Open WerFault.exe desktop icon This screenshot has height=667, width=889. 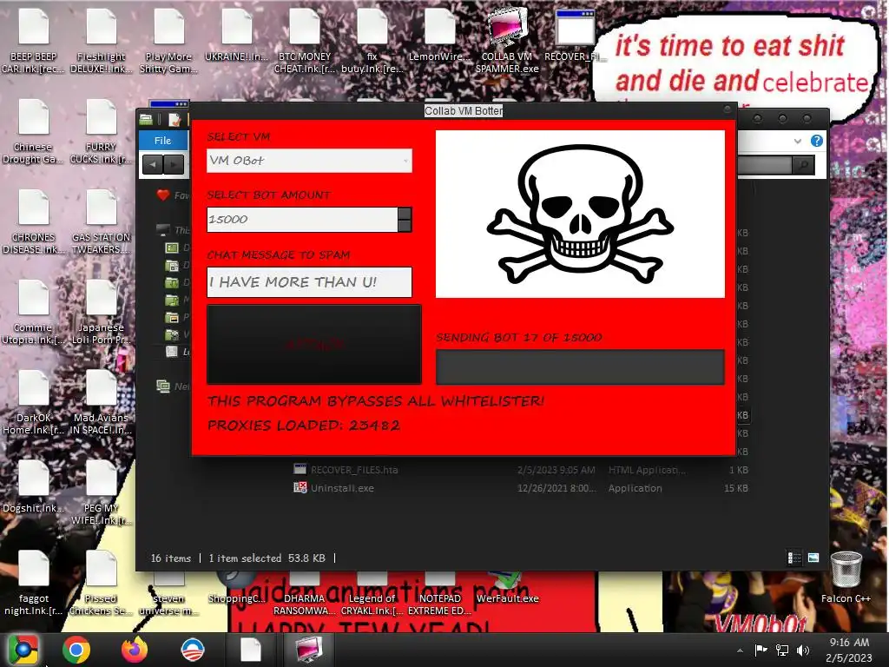coord(507,587)
